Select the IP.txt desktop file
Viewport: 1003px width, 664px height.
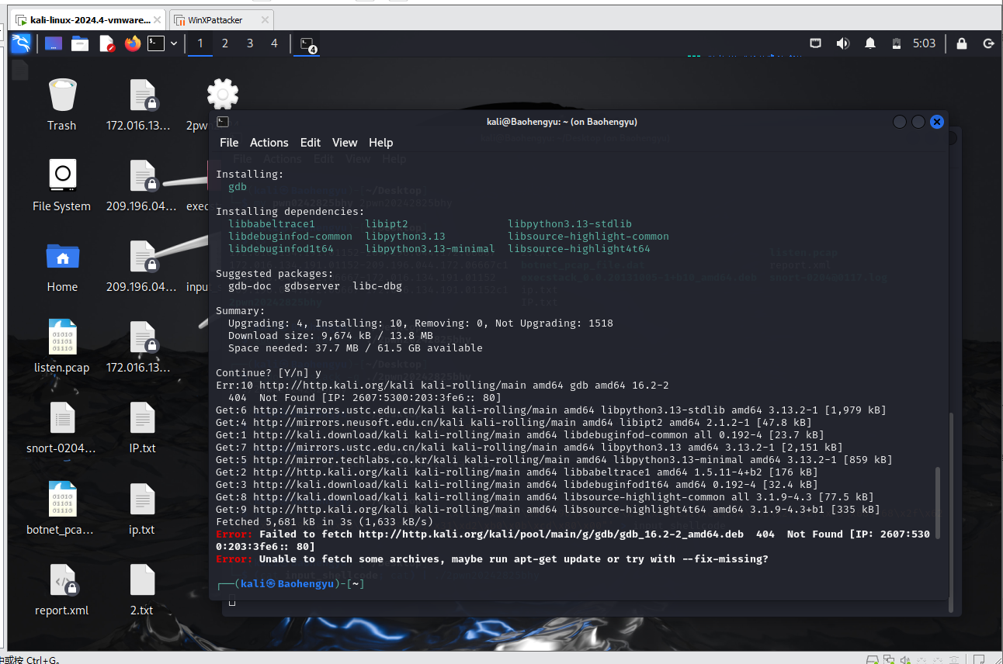click(142, 427)
